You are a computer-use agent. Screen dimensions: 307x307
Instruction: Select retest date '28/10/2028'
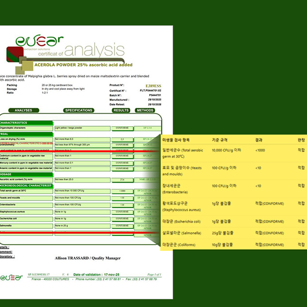click(154, 104)
